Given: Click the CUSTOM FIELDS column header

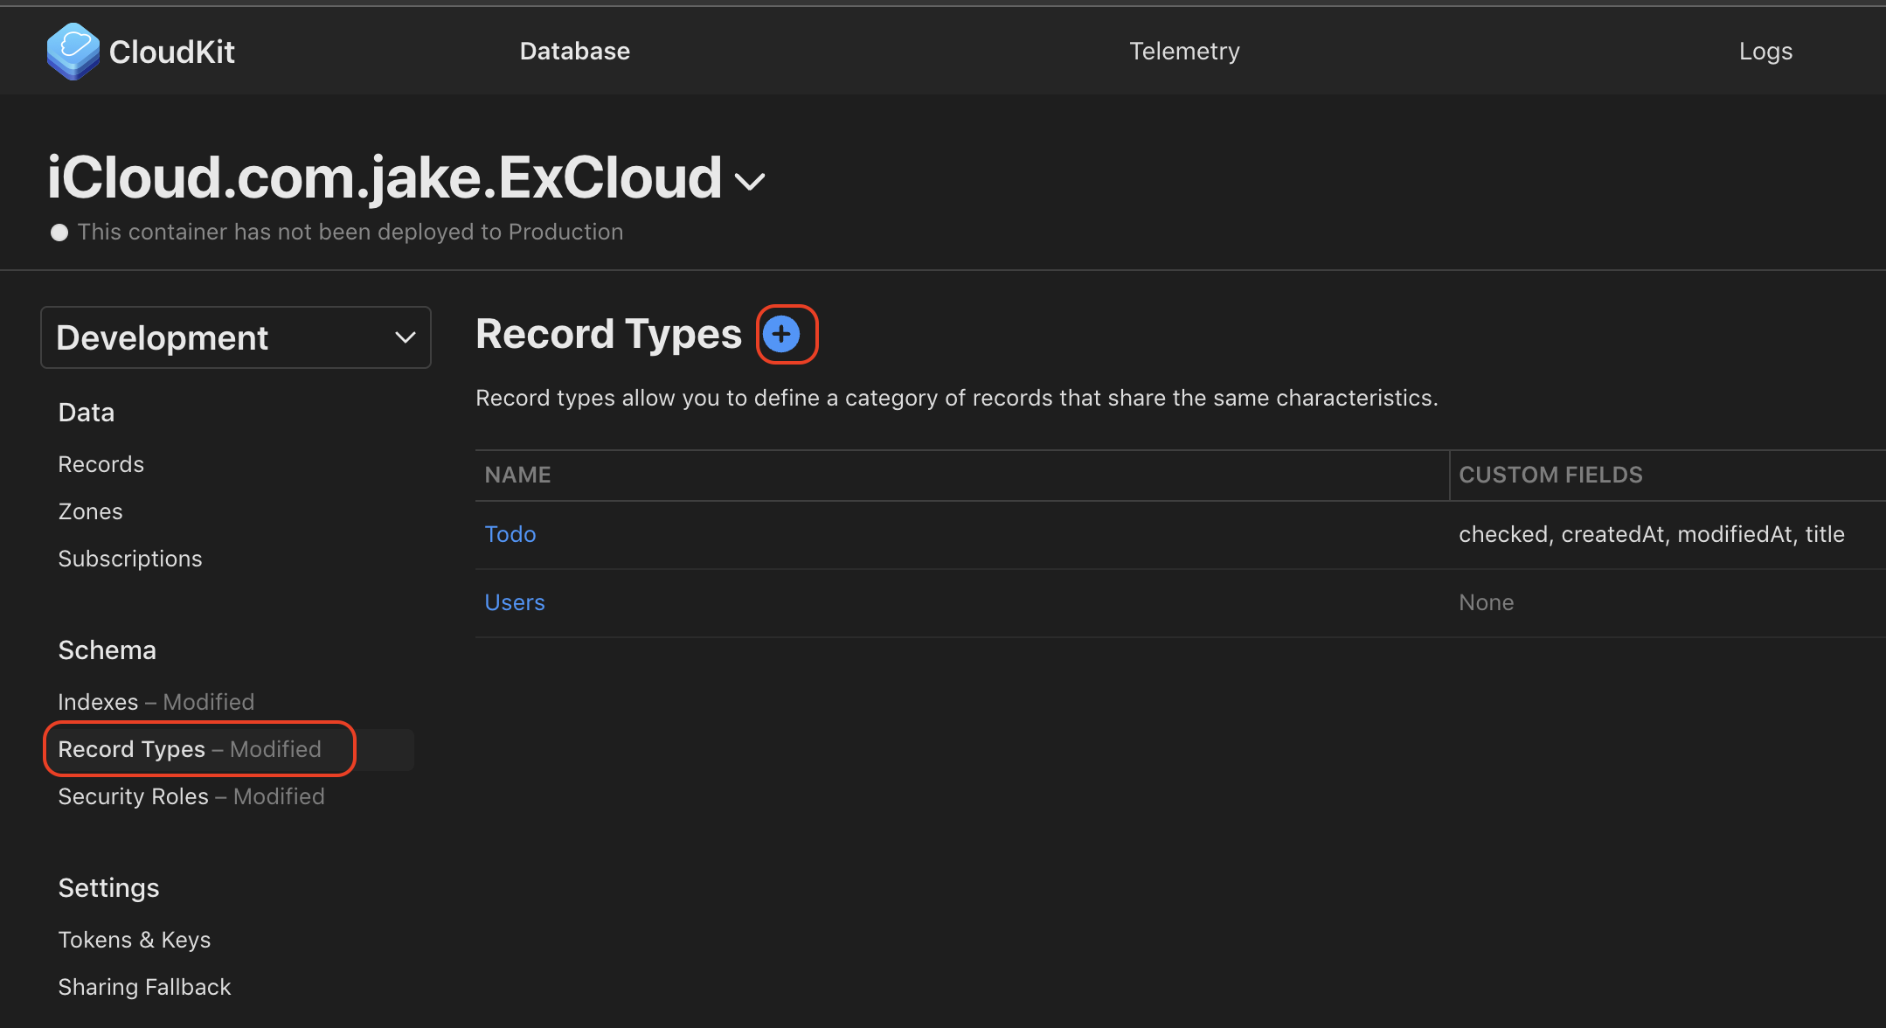Looking at the screenshot, I should click(x=1550, y=475).
